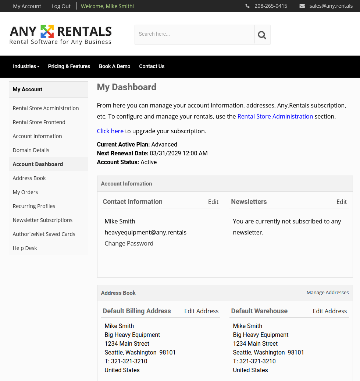This screenshot has height=381, width=360.
Task: Click the Any Rentals logo
Action: click(x=61, y=35)
